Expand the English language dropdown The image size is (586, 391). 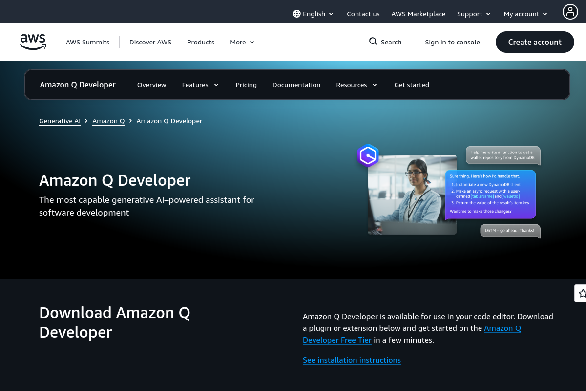(x=314, y=14)
